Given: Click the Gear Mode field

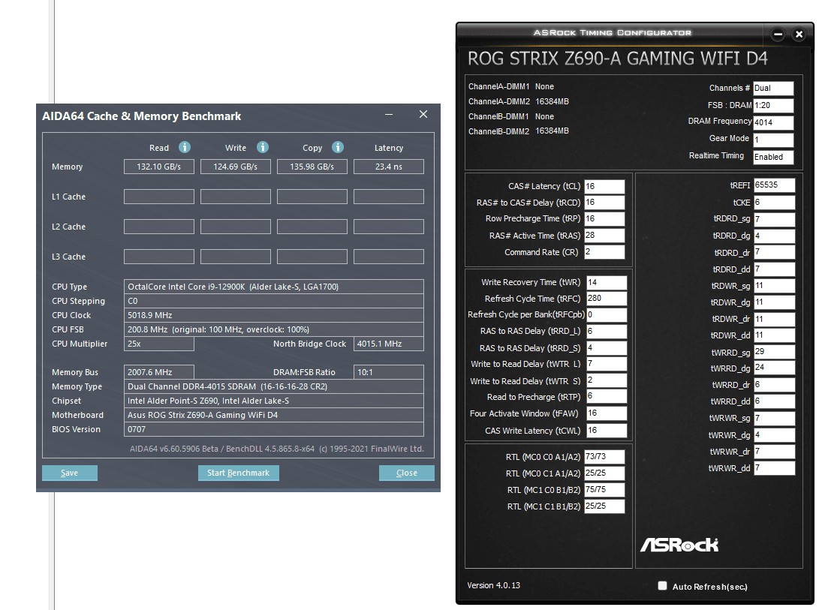Looking at the screenshot, I should coord(773,140).
